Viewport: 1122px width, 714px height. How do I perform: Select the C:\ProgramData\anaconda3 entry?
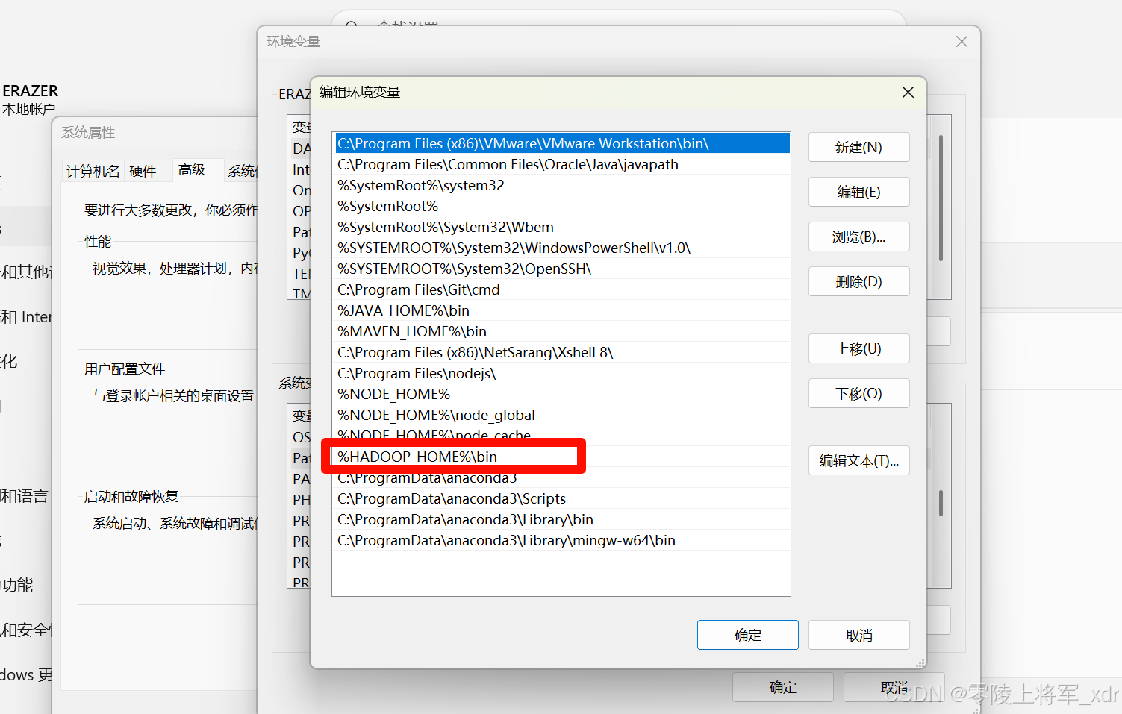pyautogui.click(x=562, y=477)
